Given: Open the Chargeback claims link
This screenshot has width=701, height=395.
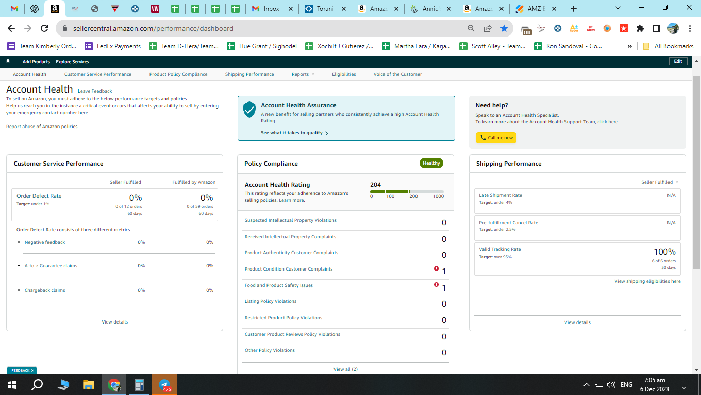Looking at the screenshot, I should 45,290.
